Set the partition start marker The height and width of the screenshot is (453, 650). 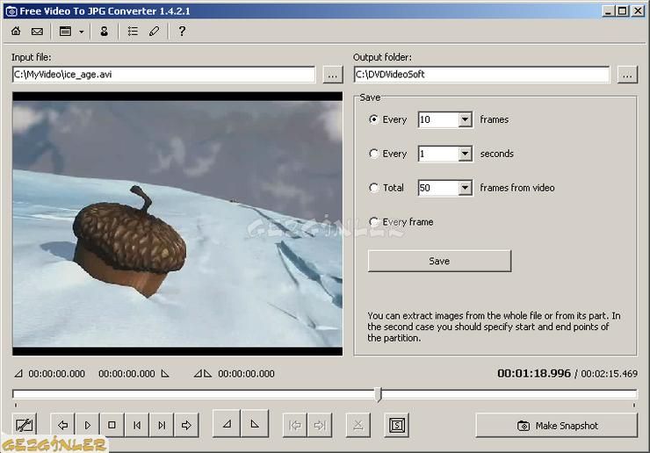tap(227, 424)
